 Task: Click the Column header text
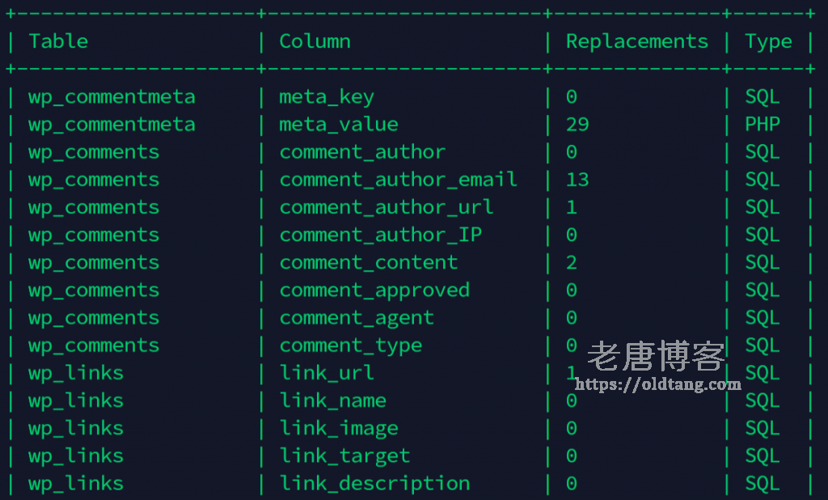pyautogui.click(x=315, y=41)
